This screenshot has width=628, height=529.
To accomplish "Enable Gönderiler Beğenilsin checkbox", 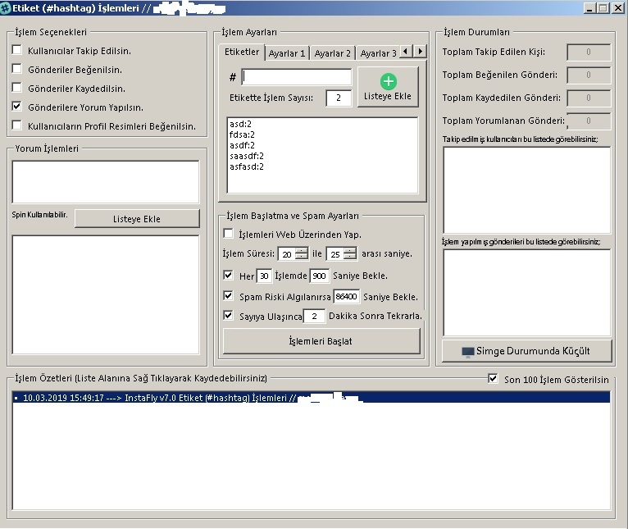I will click(x=17, y=69).
